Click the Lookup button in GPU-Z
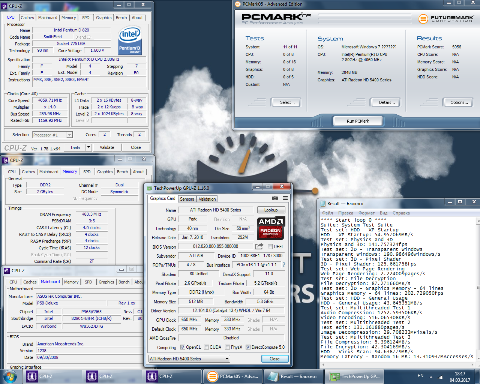This screenshot has height=384, width=480. point(271,210)
